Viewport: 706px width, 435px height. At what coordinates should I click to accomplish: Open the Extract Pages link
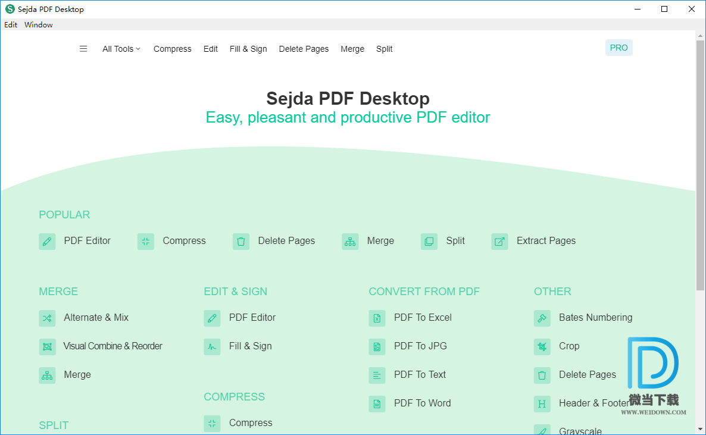tap(546, 241)
